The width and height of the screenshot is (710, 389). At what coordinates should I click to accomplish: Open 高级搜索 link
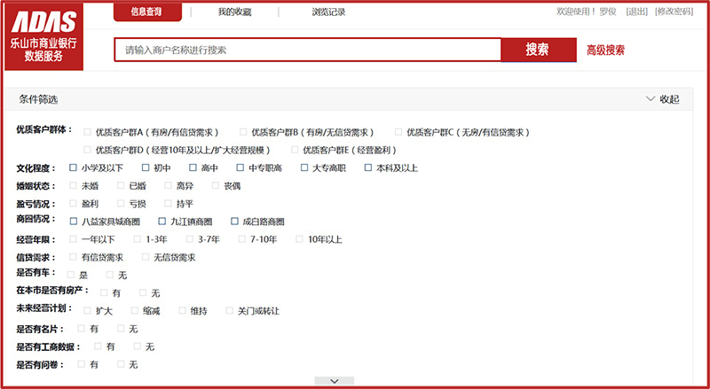605,51
